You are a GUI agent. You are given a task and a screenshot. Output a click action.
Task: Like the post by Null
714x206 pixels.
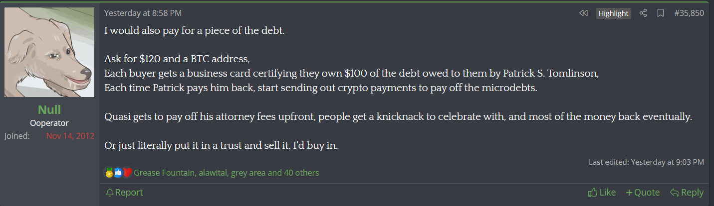[x=602, y=192]
